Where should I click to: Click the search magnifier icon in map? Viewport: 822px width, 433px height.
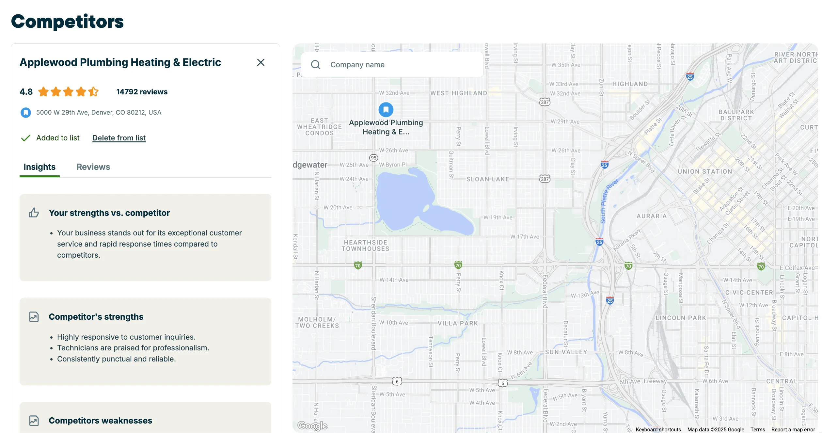click(x=315, y=65)
